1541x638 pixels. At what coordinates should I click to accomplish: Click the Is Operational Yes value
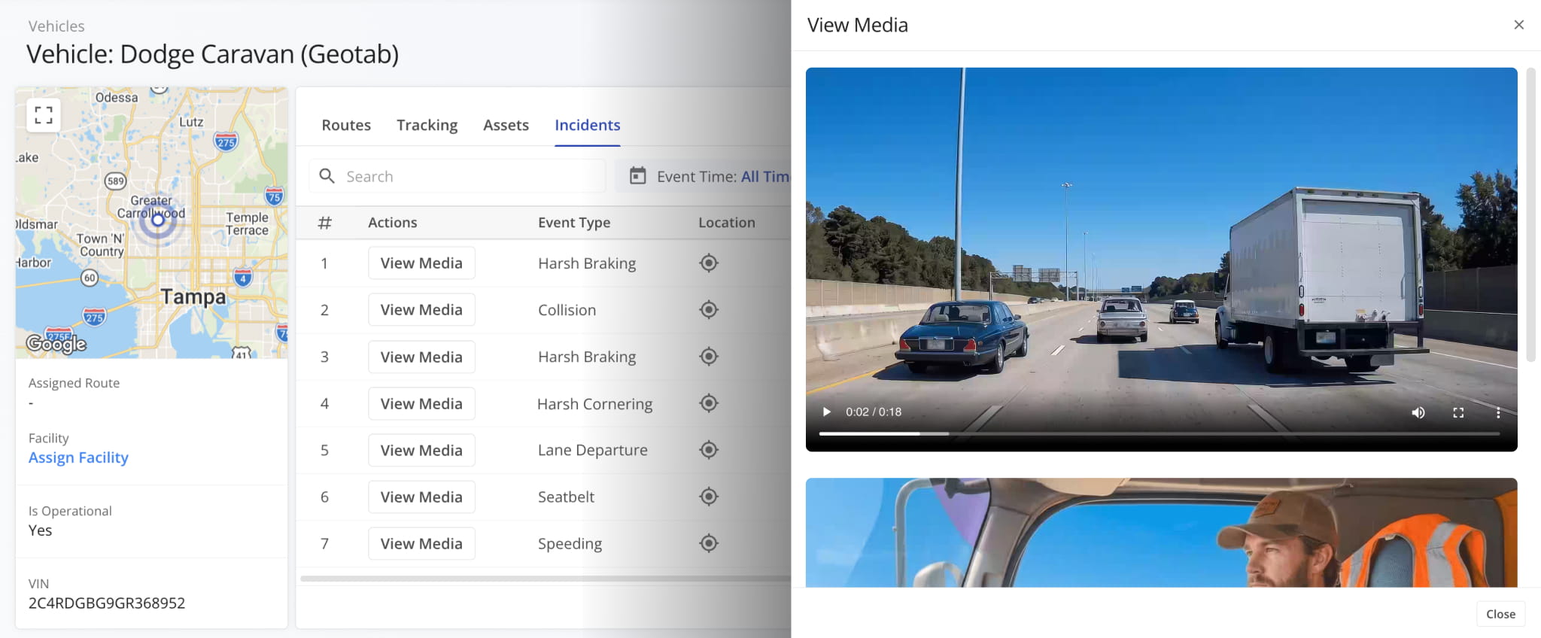41,530
